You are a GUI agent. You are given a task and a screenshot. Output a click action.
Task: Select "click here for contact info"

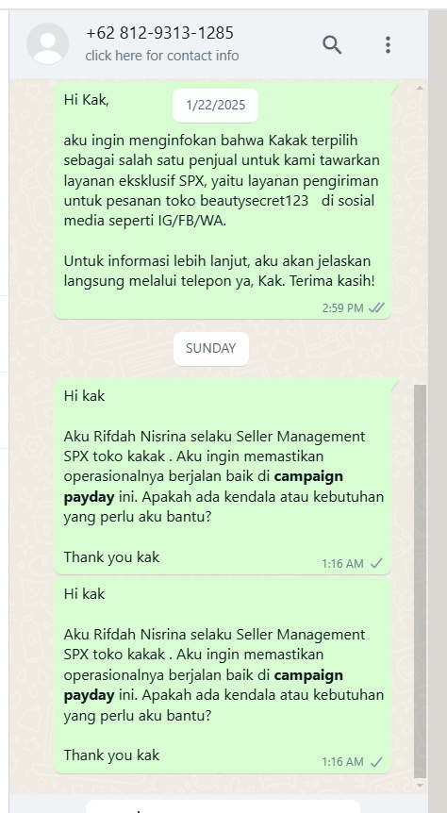click(162, 56)
